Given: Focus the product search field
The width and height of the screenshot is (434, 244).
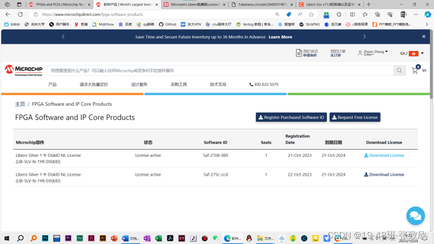Looking at the screenshot, I should coord(220,71).
